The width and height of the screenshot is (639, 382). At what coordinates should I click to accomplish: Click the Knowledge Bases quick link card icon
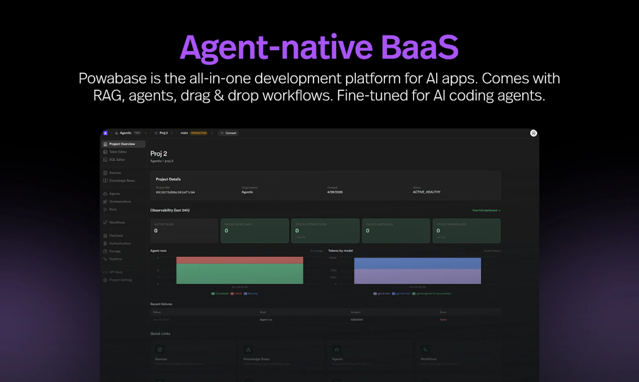(248, 350)
